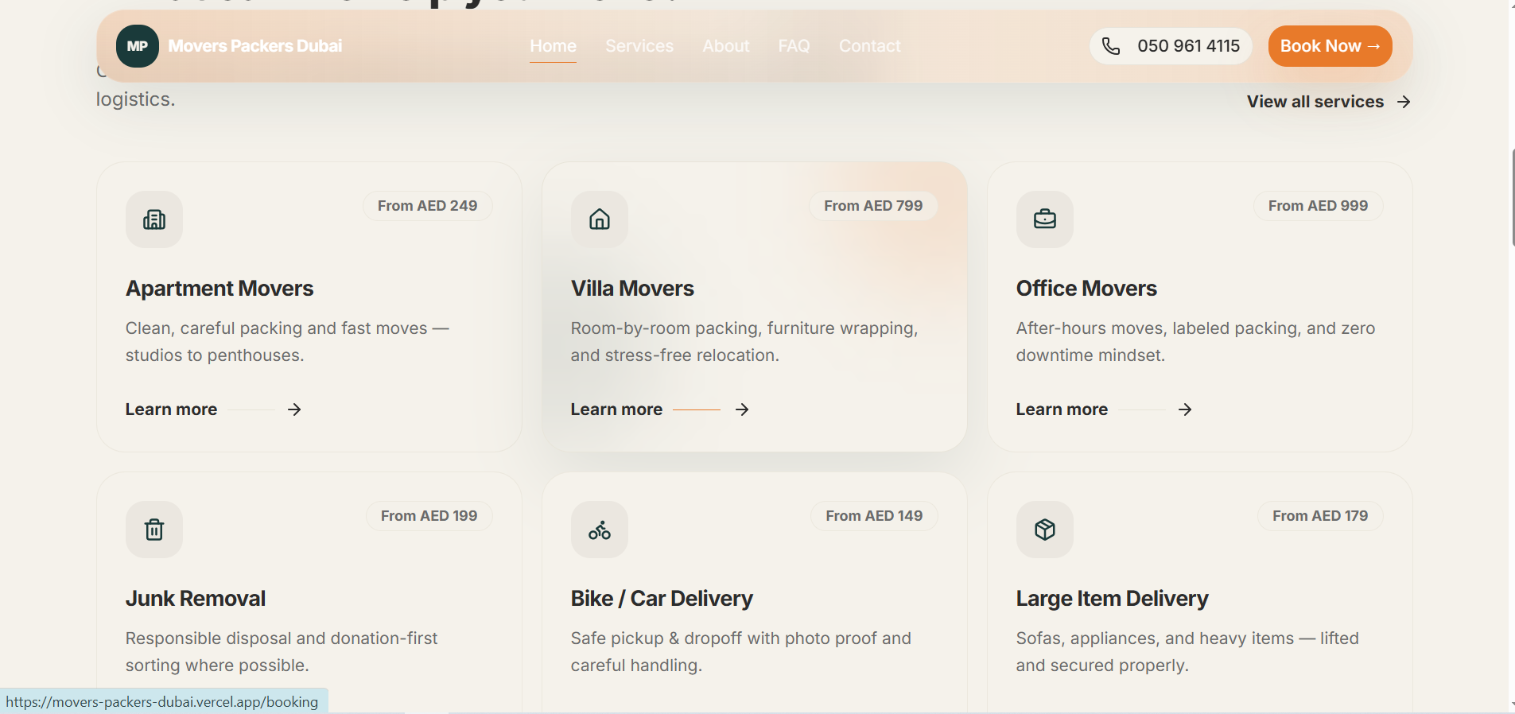Select the Apartment Movers heading
This screenshot has height=714, width=1515.
click(219, 288)
